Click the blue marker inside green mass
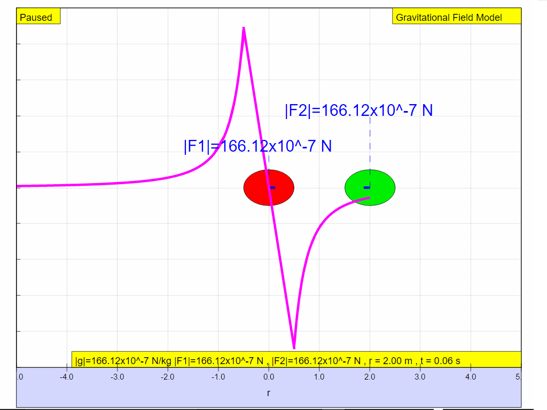547x410 pixels. click(x=367, y=187)
